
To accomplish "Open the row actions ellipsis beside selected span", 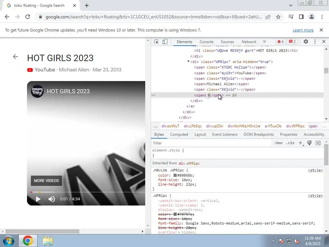I will click(x=153, y=95).
